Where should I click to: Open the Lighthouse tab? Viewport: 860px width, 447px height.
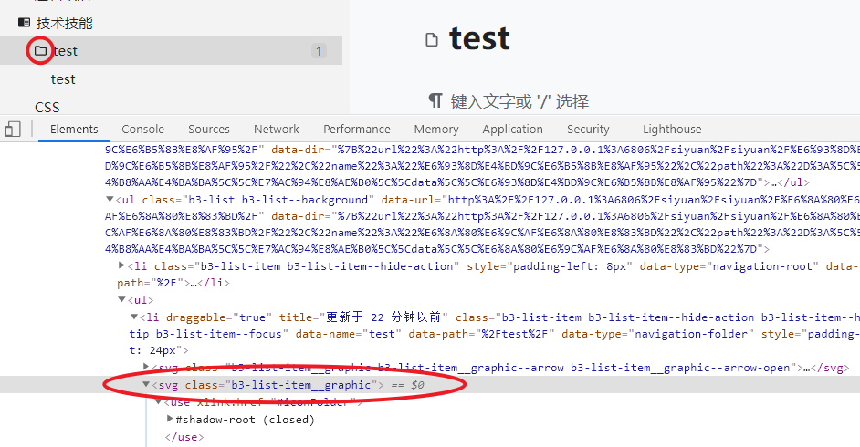[672, 129]
